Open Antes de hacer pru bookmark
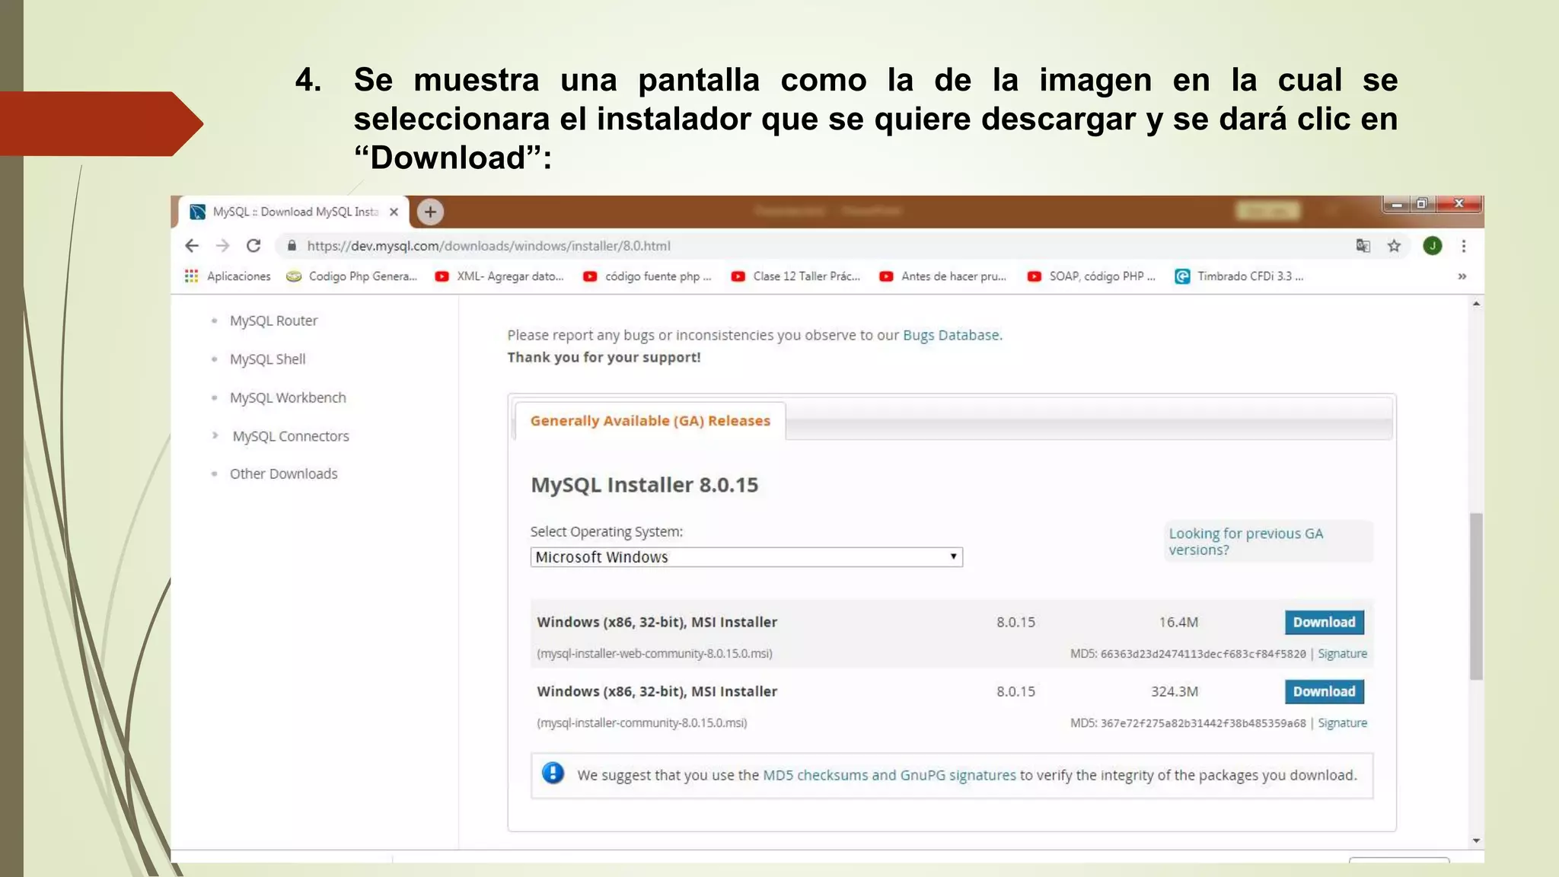The image size is (1559, 877). (x=942, y=276)
